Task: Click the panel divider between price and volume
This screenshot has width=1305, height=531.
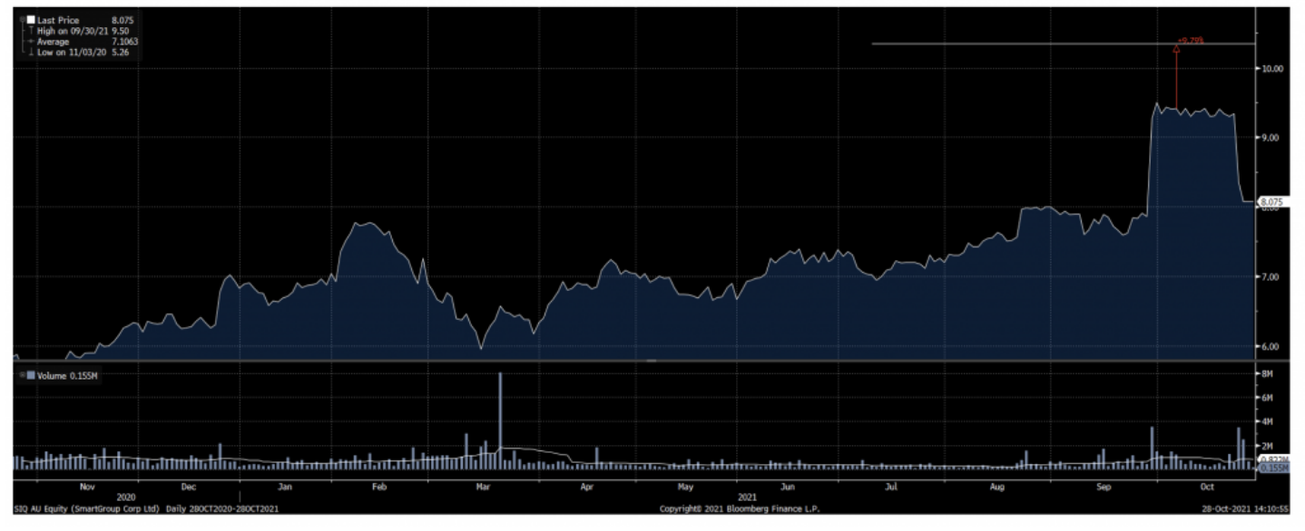Action: [x=650, y=361]
